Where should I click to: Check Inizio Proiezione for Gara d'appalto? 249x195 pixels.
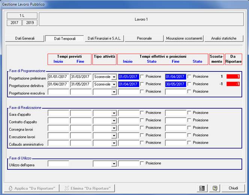point(142,113)
